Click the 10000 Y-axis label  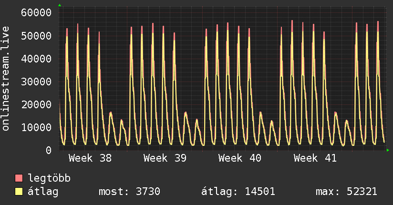pyautogui.click(x=37, y=127)
